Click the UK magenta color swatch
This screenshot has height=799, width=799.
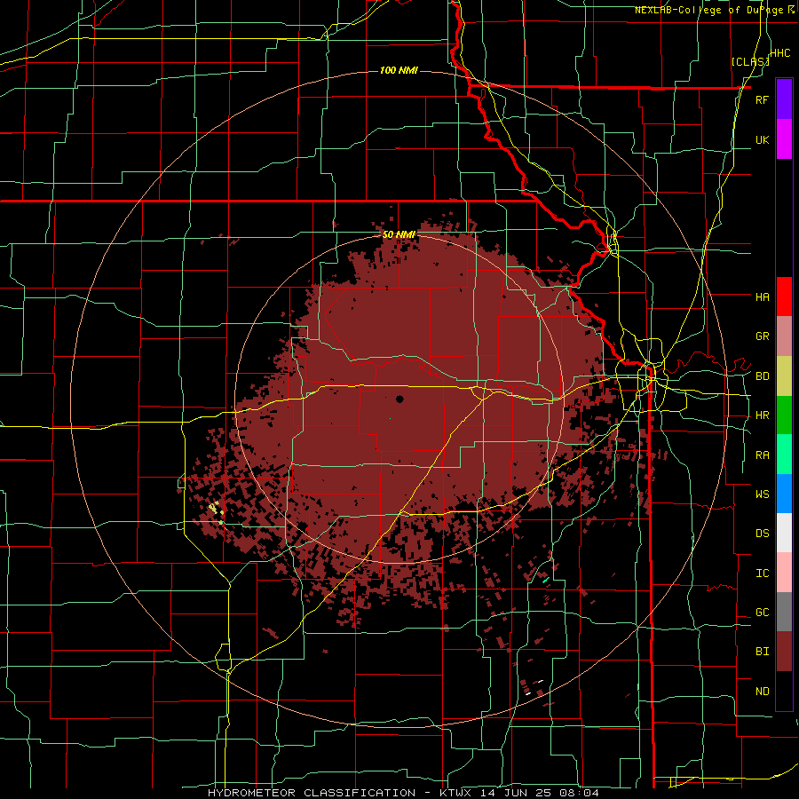pyautogui.click(x=784, y=139)
